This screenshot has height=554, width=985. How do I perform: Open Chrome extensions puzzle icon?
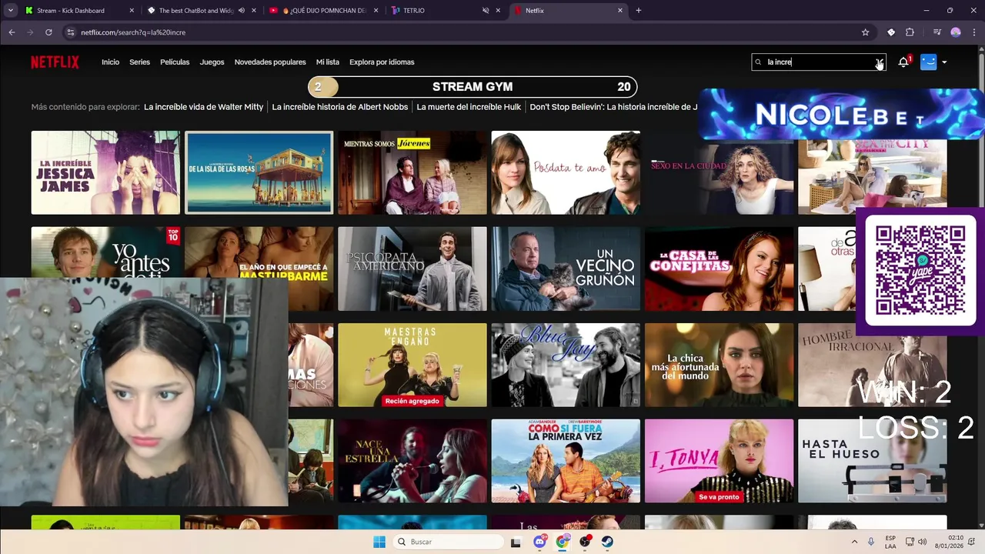(910, 32)
